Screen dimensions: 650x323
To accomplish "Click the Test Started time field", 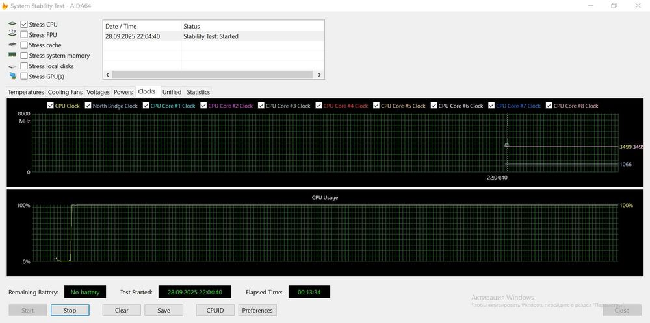I will 195,292.
